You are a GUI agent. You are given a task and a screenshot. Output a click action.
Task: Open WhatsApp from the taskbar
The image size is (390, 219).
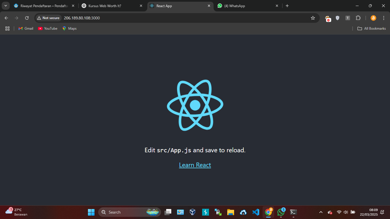click(x=281, y=212)
